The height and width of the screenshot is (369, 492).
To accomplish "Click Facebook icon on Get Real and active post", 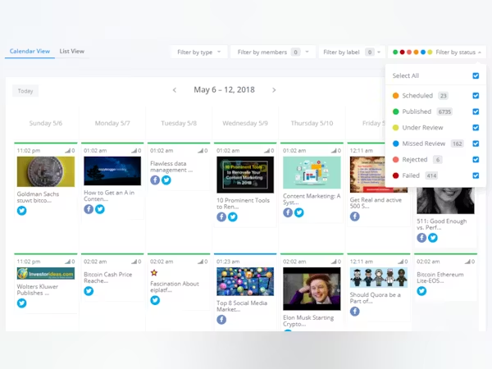I will point(355,216).
